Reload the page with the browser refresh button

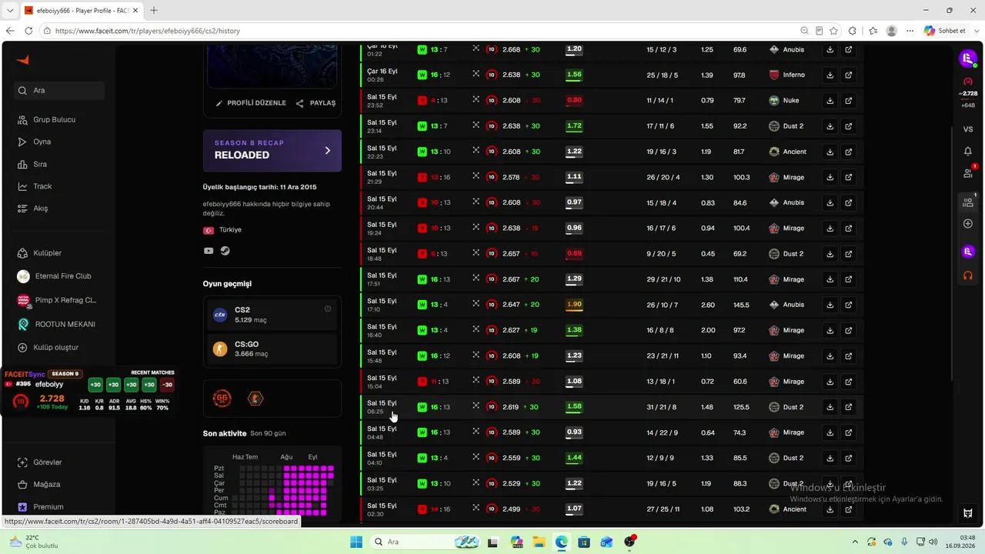click(x=29, y=31)
